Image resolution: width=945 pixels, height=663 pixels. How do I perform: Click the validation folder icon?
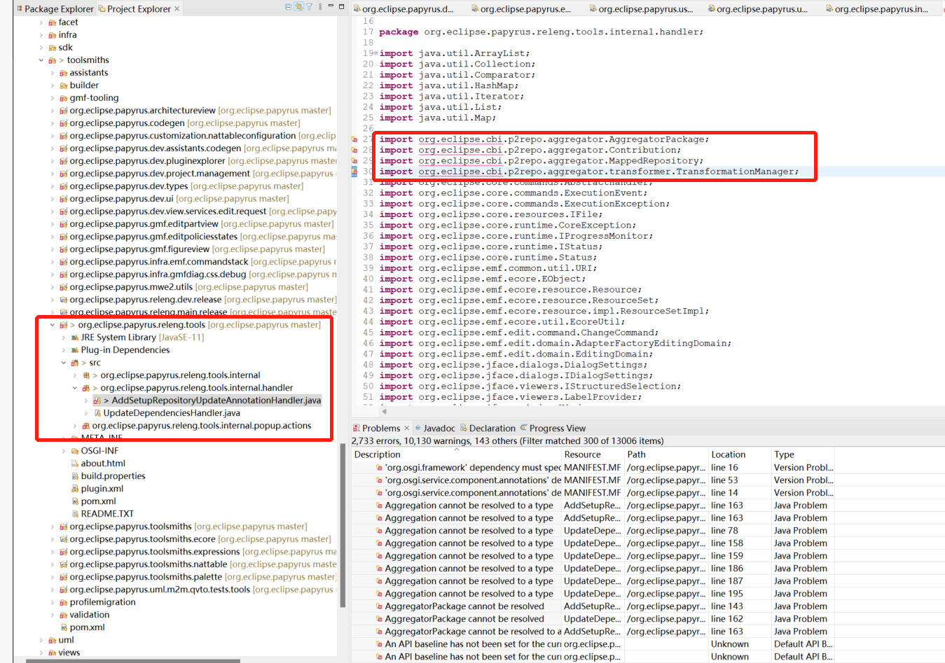[64, 615]
